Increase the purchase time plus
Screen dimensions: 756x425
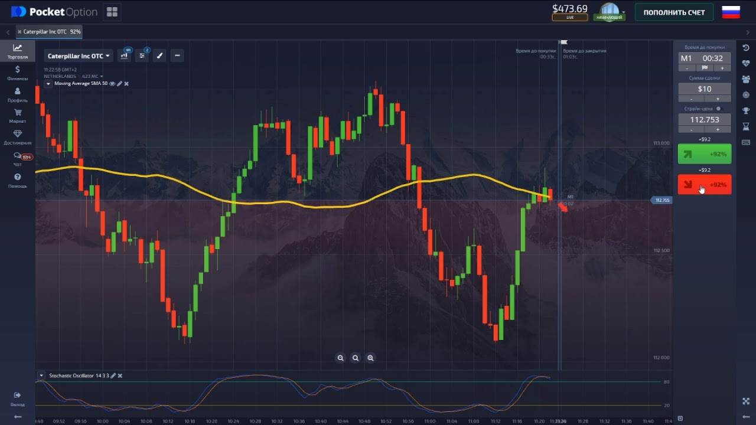coord(722,68)
